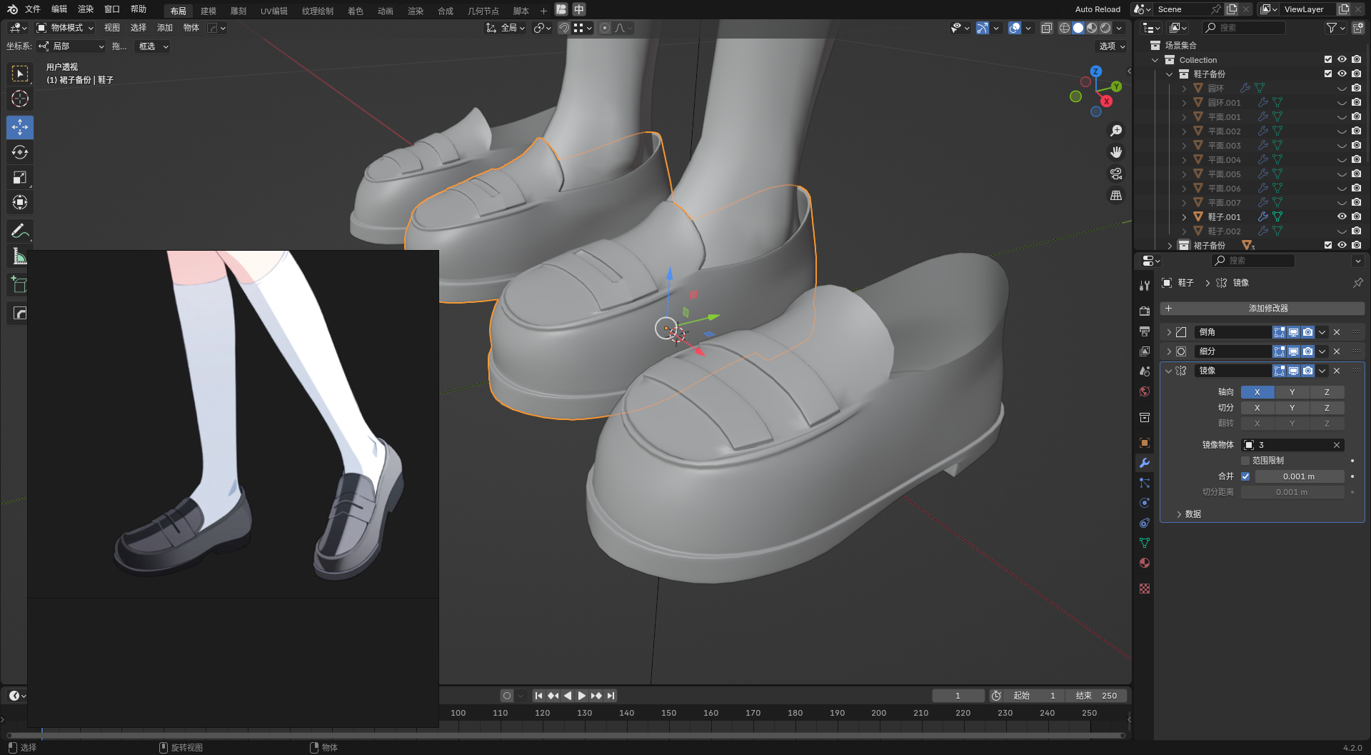Expand the 倒角 bevel modifier panel
Viewport: 1371px width, 755px height.
click(x=1169, y=332)
